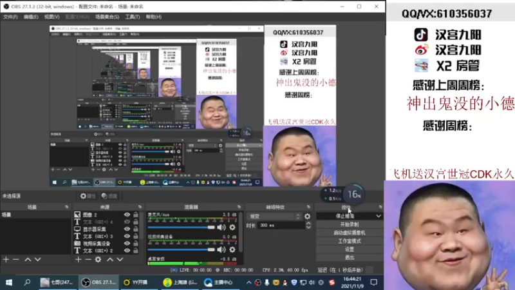Open 麦克风/Aux audio settings gear
Image resolution: width=515 pixels, height=290 pixels.
232,227
